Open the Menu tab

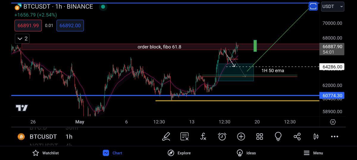313,153
